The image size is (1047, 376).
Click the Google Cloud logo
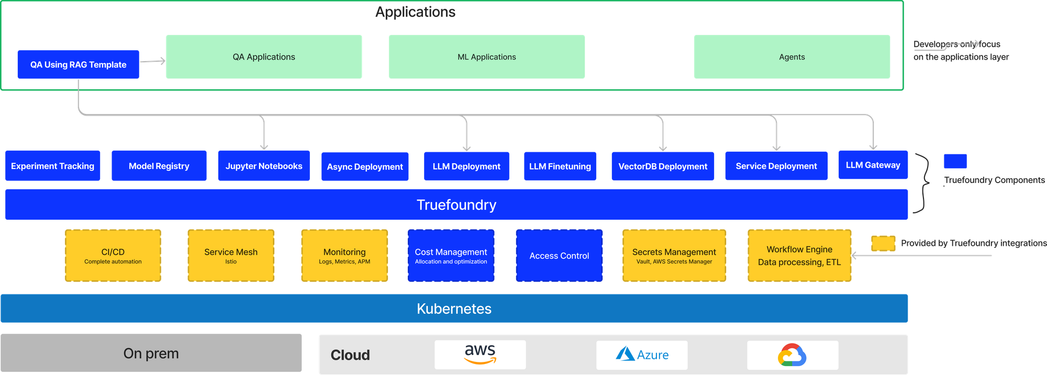[x=792, y=355]
